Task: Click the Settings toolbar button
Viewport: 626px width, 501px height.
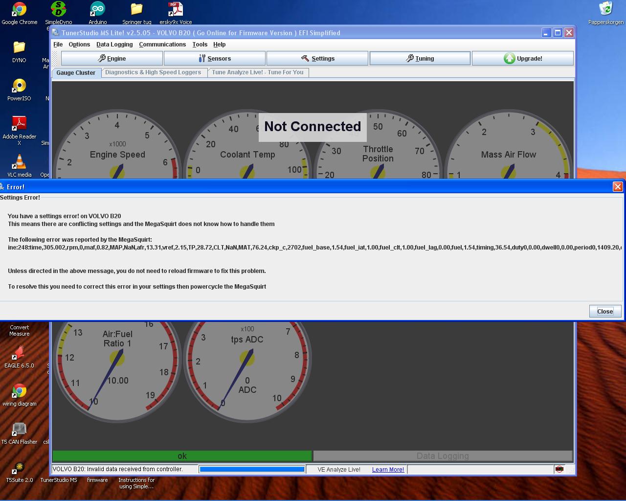Action: point(317,58)
